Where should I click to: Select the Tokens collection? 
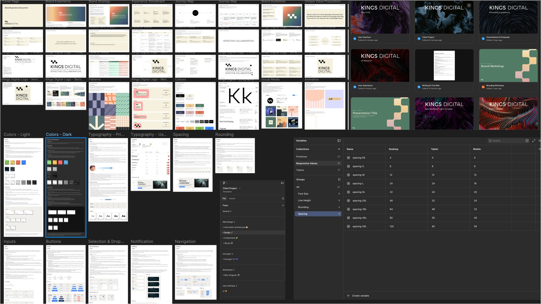coord(300,170)
